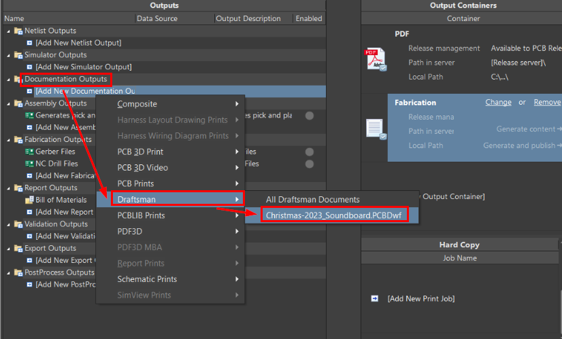Open the PCB 3D Print submenu

coord(170,151)
